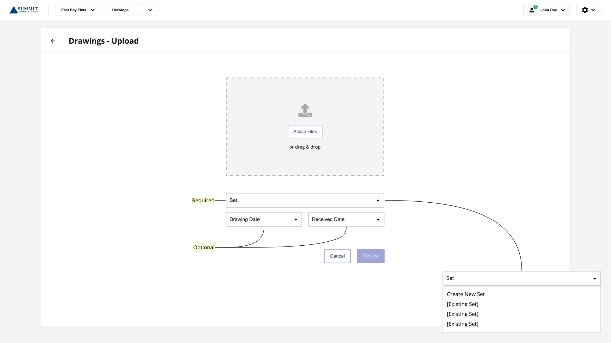Expand the Received Date dropdown
Viewport: 611px width, 343px height.
click(346, 219)
